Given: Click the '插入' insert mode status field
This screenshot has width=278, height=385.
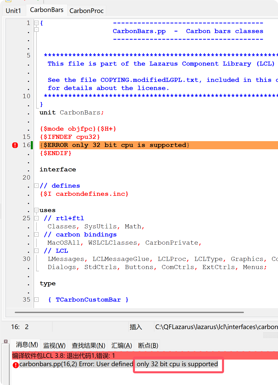Looking at the screenshot, I should (136, 327).
